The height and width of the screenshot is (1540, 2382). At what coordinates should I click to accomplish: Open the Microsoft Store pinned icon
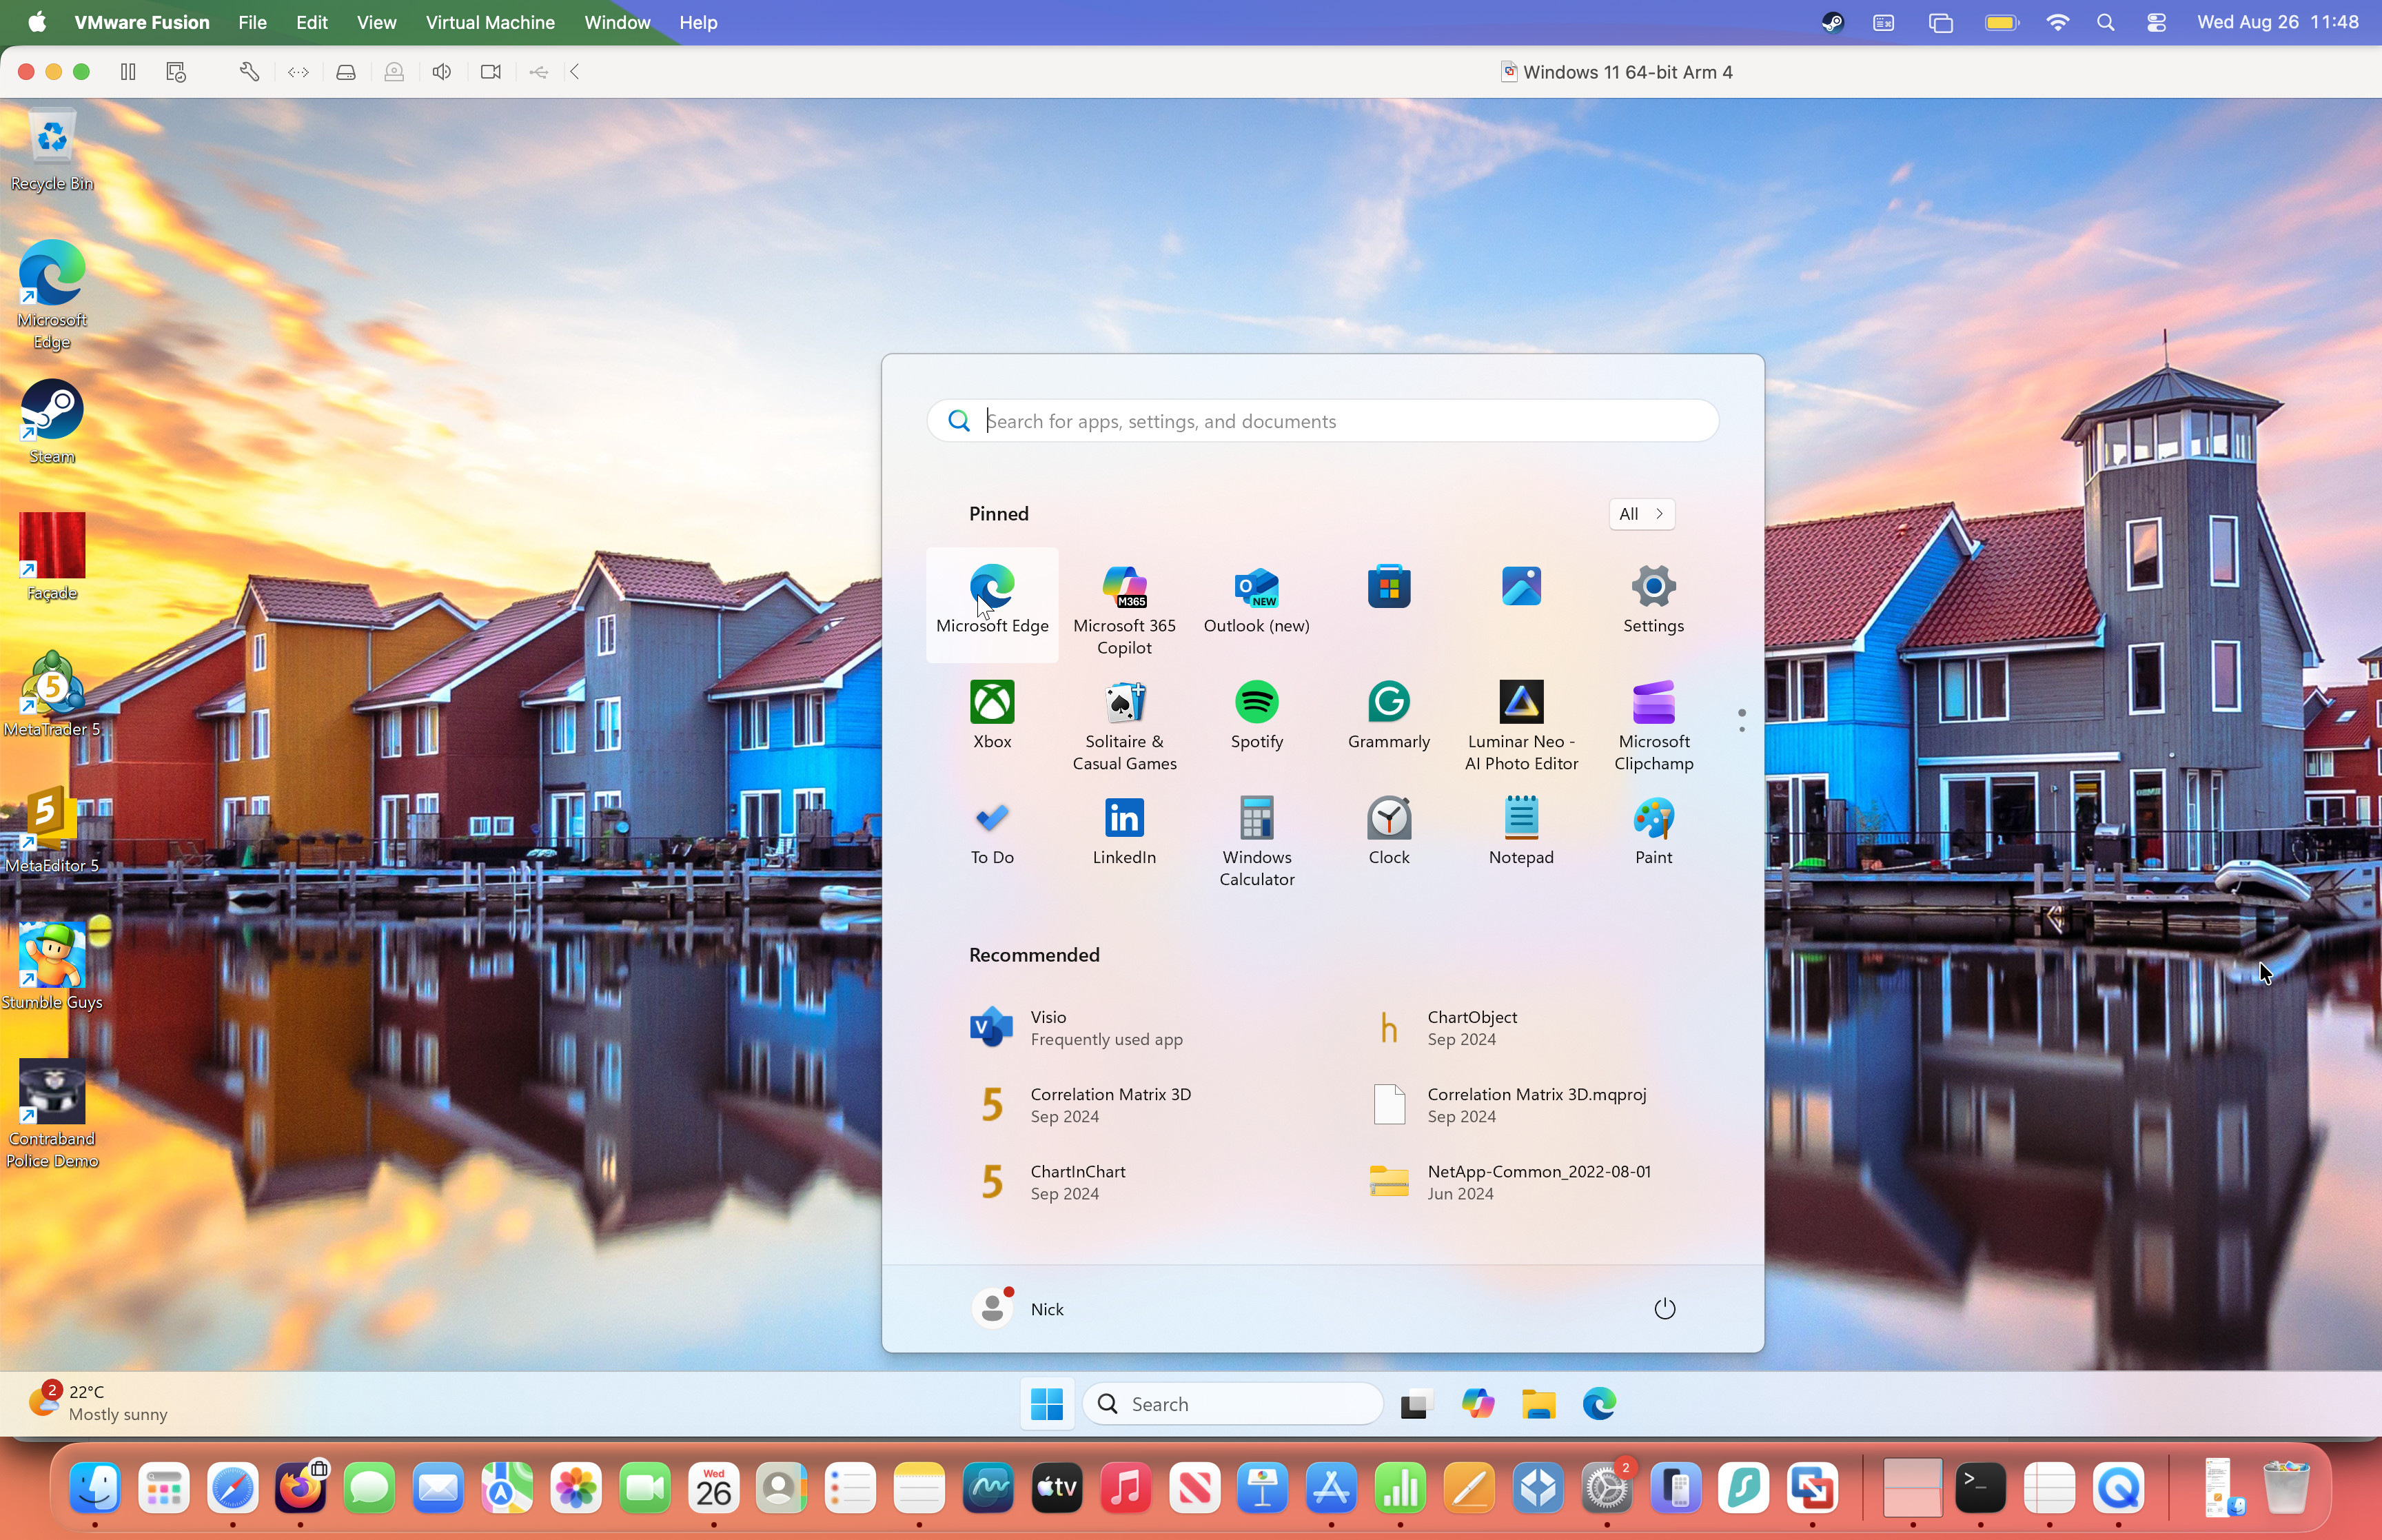pyautogui.click(x=1388, y=587)
